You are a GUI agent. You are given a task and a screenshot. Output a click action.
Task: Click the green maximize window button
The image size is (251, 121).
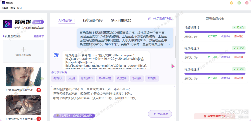pos(239,3)
